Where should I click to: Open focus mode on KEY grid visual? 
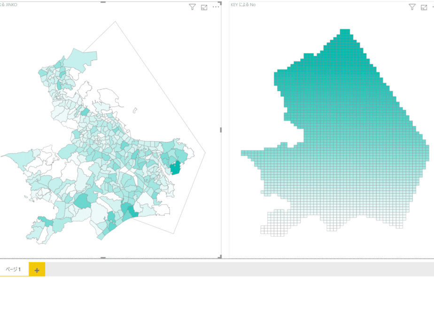pyautogui.click(x=424, y=8)
